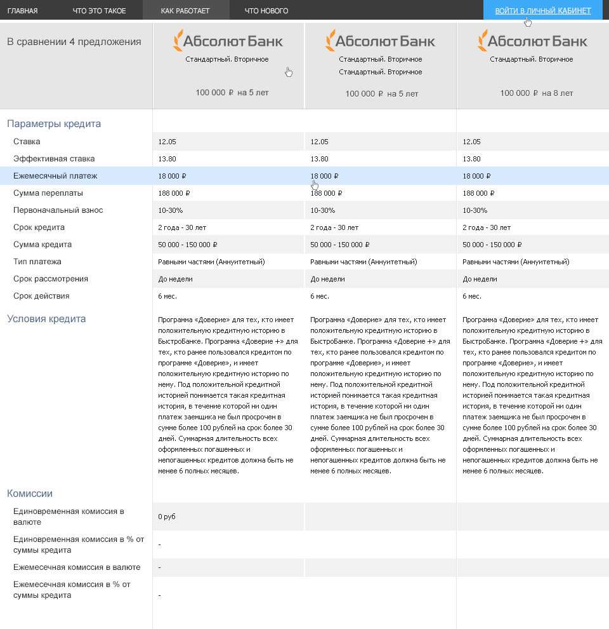Screen dimensions: 609x629
Task: Click '188 000 ₽' overpayment in the 8-year offer column
Action: [478, 193]
